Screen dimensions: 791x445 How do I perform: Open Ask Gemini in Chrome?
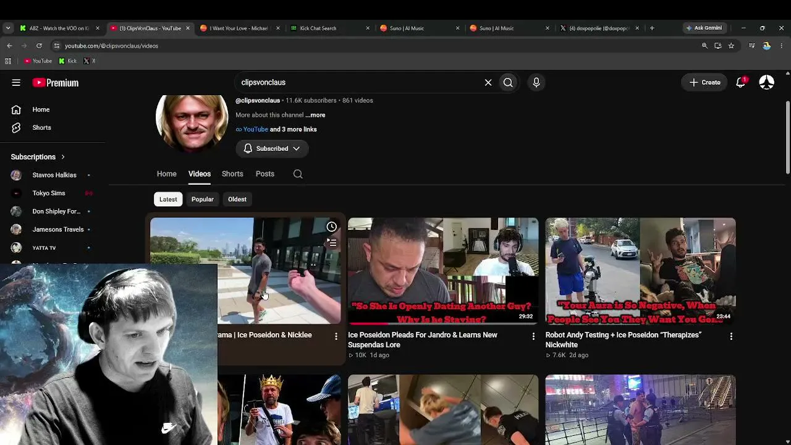[x=704, y=28]
